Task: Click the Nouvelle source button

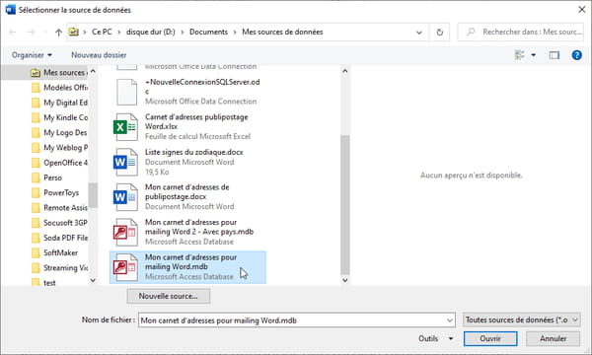Action: (x=169, y=296)
